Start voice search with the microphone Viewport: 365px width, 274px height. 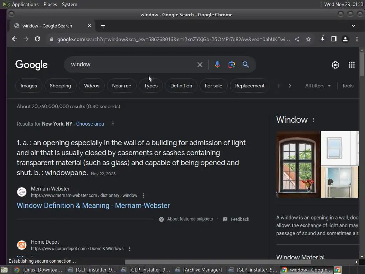coord(217,65)
